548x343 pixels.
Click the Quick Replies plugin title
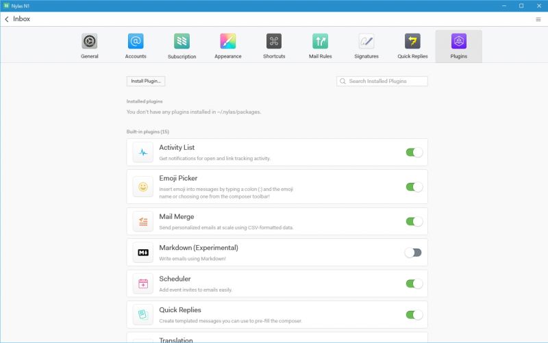[x=180, y=310]
